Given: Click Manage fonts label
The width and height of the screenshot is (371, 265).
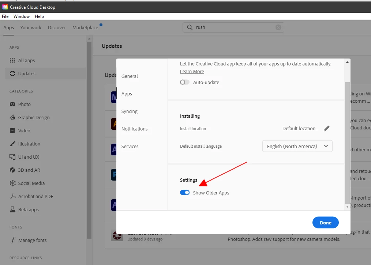Looking at the screenshot, I should [33, 241].
